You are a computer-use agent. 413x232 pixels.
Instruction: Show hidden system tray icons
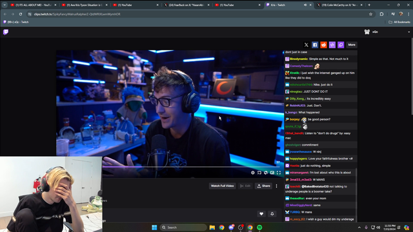[x=359, y=227]
